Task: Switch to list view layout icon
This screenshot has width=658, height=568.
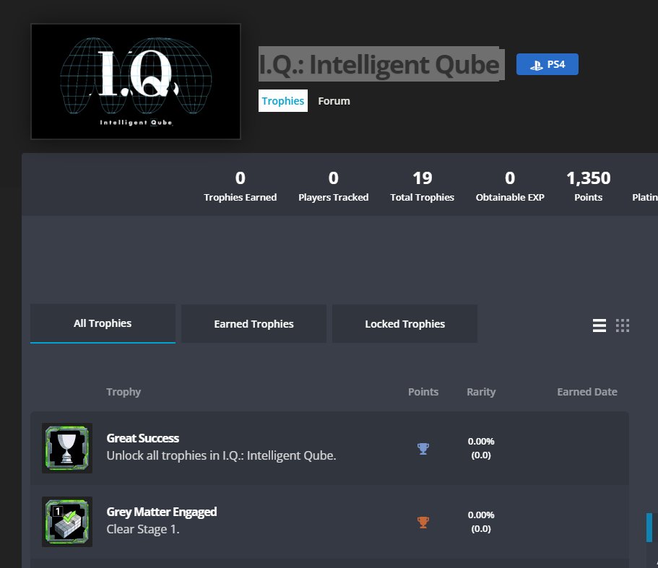Action: (x=599, y=325)
